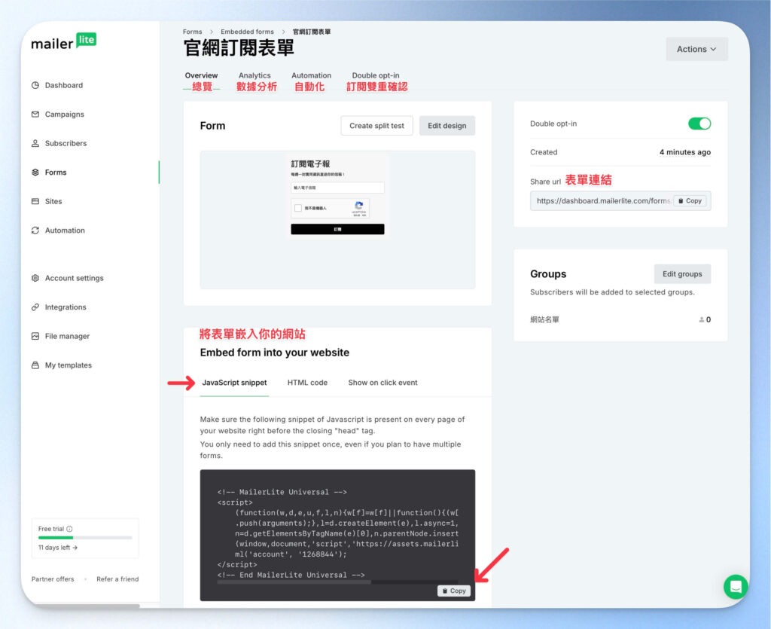The height and width of the screenshot is (629, 771).
Task: Copy the share URL
Action: pos(690,200)
